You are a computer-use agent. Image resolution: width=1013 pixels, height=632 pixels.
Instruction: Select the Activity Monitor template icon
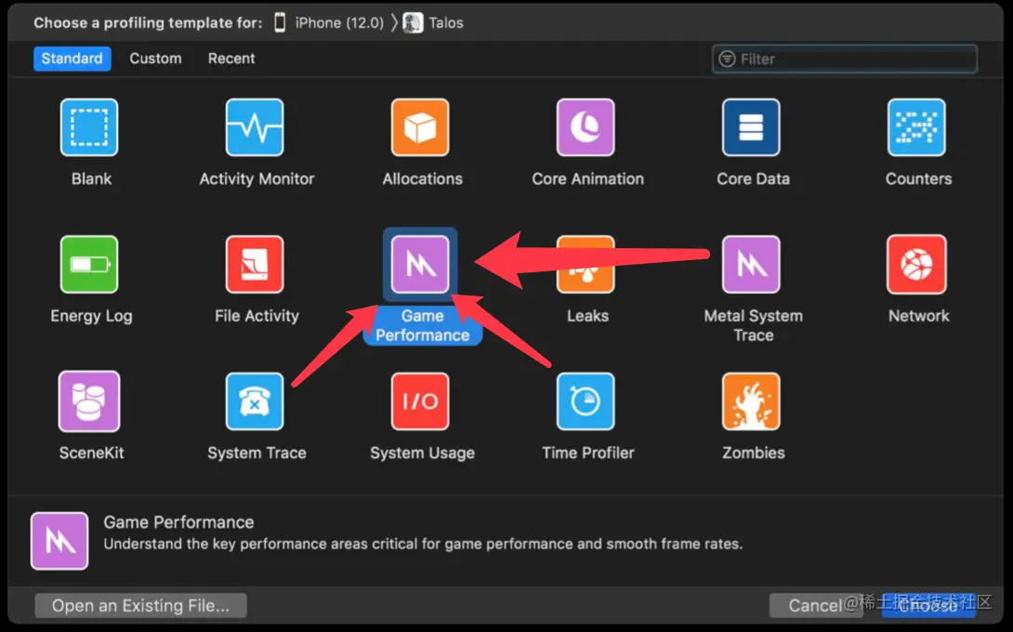[x=255, y=127]
